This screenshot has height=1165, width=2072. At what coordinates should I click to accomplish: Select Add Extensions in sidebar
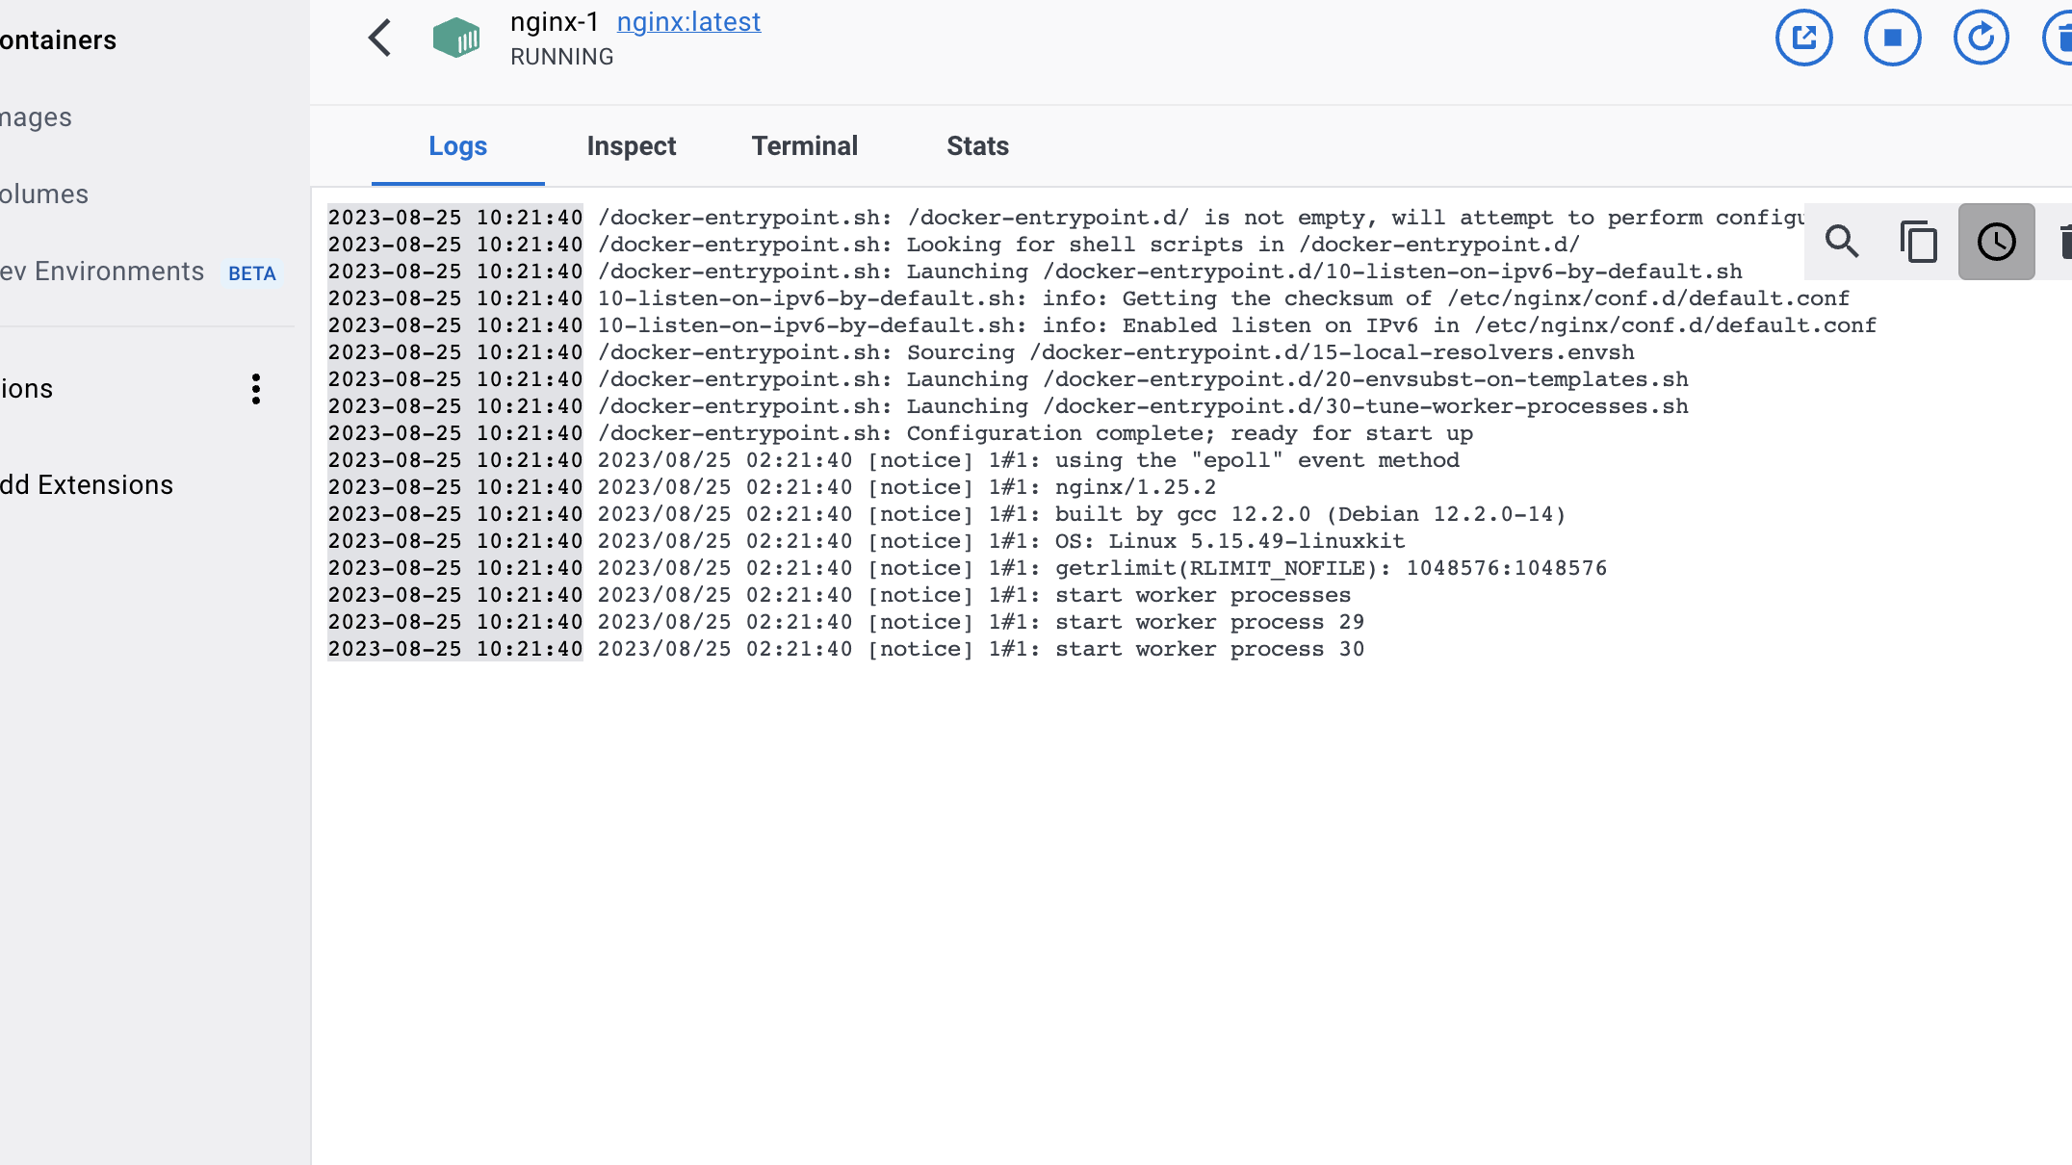pyautogui.click(x=87, y=485)
